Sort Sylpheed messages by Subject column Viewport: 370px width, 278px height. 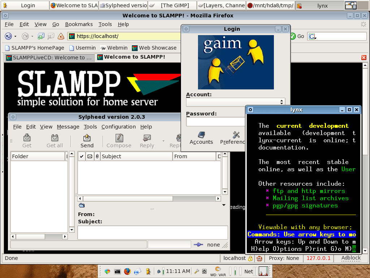tap(137, 156)
